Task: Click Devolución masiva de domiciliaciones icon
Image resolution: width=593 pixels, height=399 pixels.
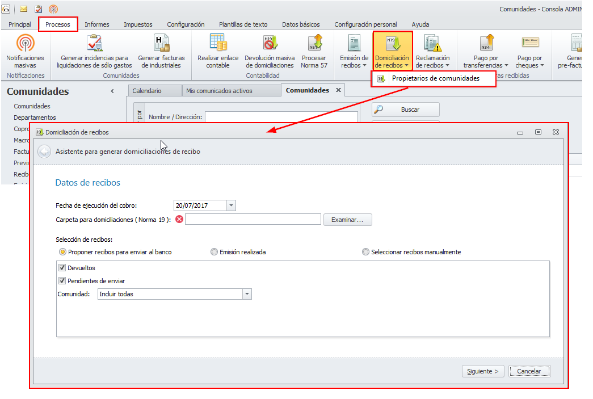Action: tap(270, 43)
